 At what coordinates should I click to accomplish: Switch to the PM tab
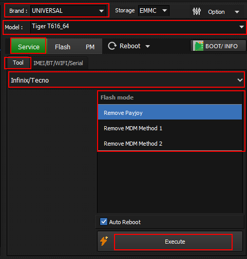coord(90,47)
